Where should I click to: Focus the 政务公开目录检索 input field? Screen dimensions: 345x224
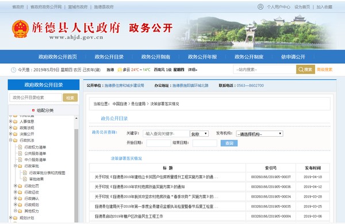coord(36,98)
